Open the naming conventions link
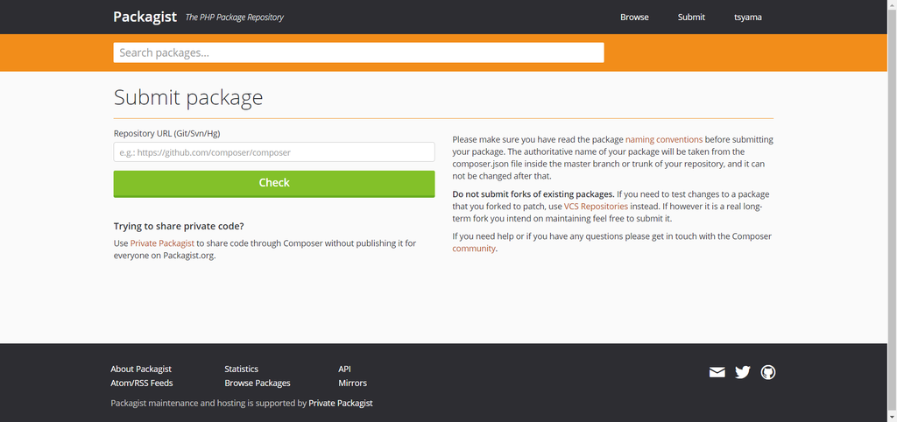Image resolution: width=897 pixels, height=422 pixels. pos(664,139)
